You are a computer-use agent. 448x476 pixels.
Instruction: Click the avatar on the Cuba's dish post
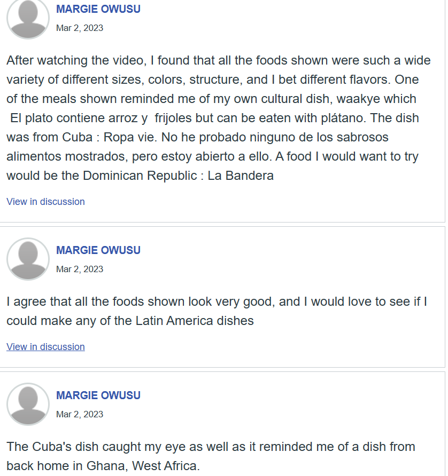(28, 404)
